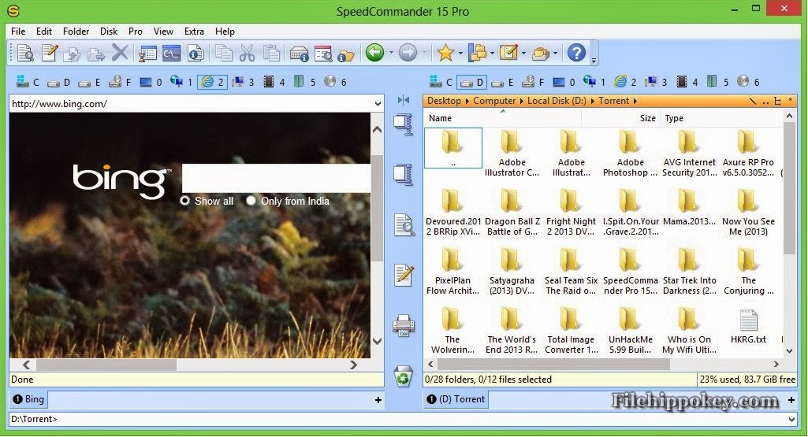
Task: Open dropdown next to stacked folders icon
Action: (x=555, y=53)
